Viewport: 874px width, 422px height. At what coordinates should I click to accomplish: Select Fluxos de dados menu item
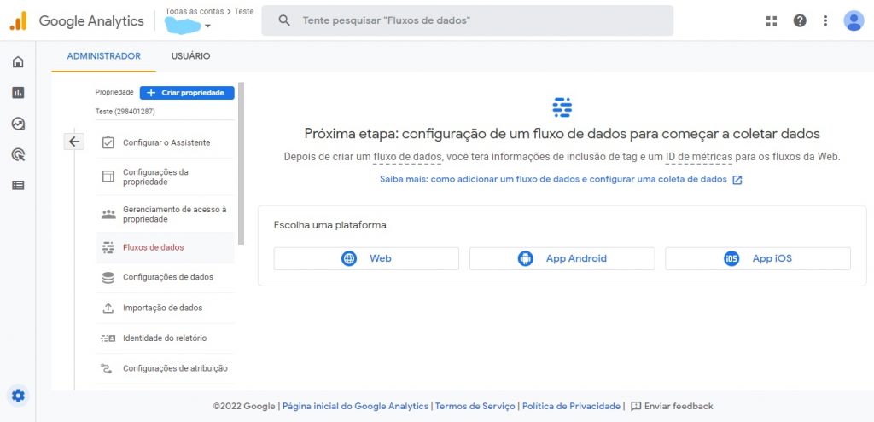(x=165, y=248)
